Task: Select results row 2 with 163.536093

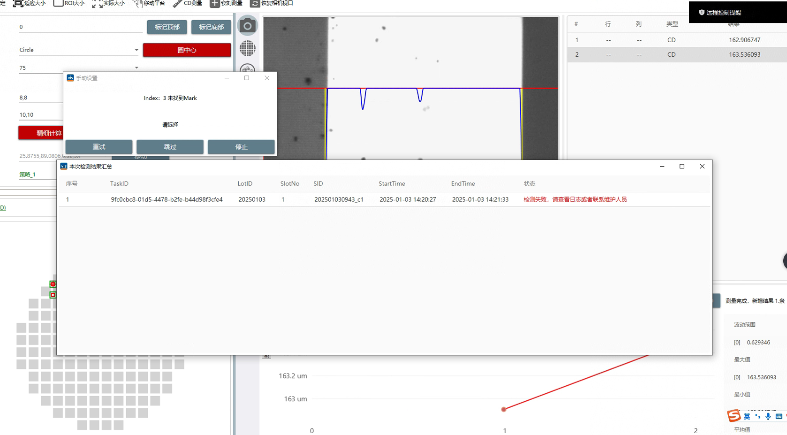Action: tap(677, 54)
